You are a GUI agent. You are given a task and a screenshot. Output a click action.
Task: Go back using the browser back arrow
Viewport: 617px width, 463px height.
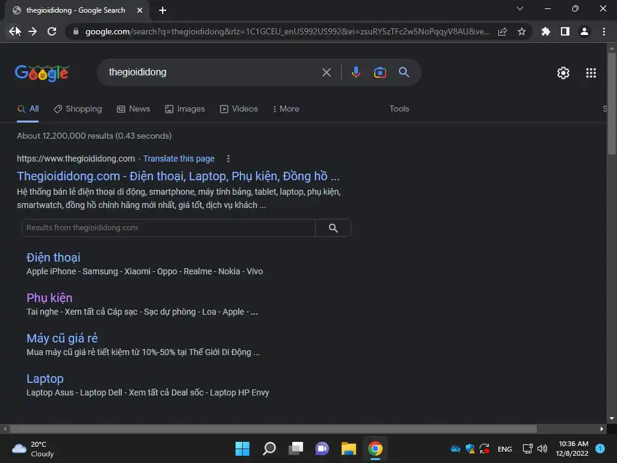coord(13,31)
